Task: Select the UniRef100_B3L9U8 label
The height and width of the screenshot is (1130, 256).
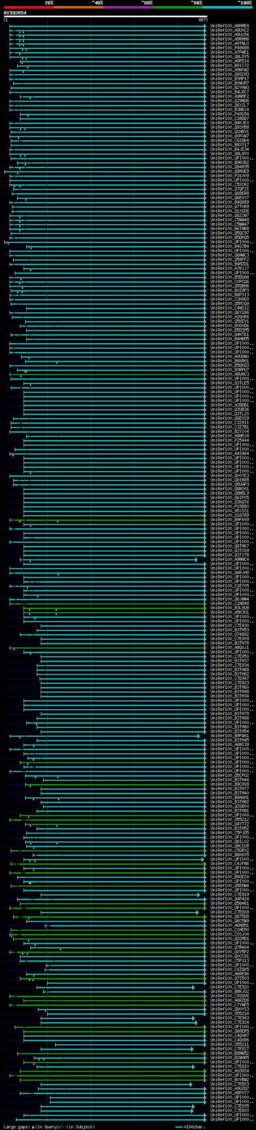Action: coord(230,608)
